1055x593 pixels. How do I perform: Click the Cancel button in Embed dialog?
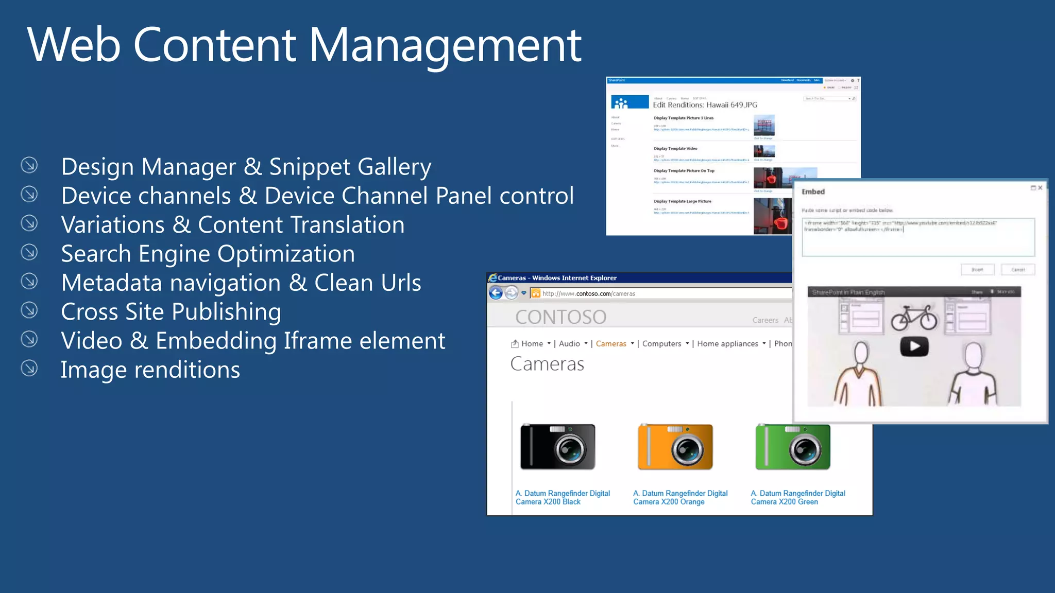(1018, 270)
